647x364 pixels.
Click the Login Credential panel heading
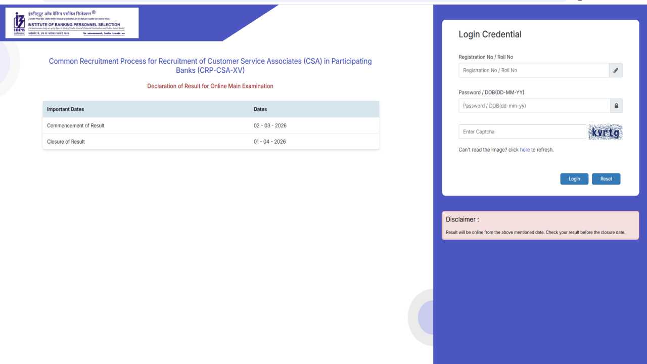tap(489, 34)
